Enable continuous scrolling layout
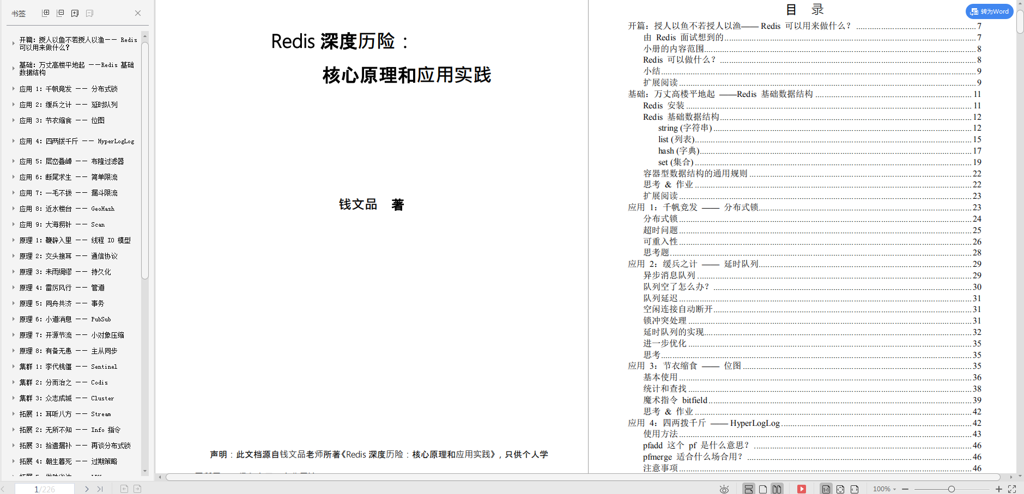This screenshot has width=1024, height=494. coord(749,489)
